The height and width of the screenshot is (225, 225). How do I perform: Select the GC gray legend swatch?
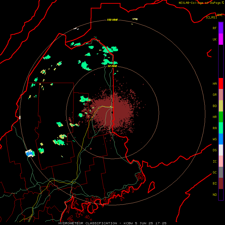[x=221, y=172]
